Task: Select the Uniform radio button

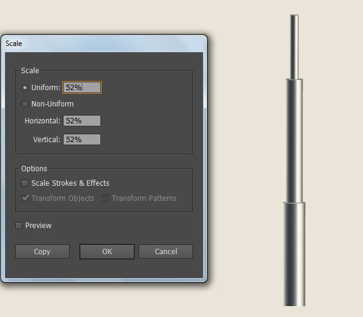Action: point(25,88)
